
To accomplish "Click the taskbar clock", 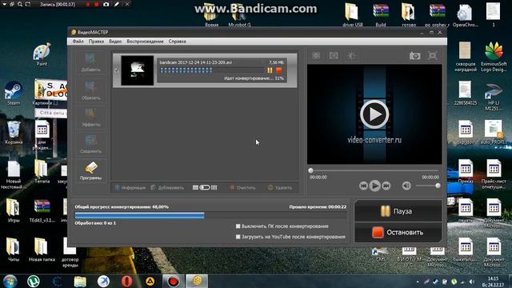I will pos(493,281).
